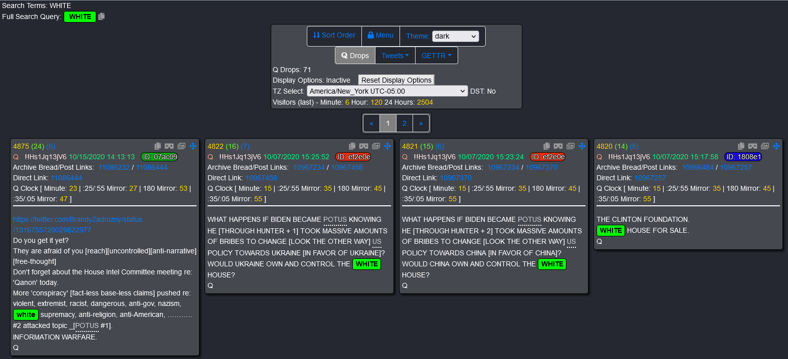Click the green WHITE search query tag
This screenshot has height=359, width=788.
[80, 17]
